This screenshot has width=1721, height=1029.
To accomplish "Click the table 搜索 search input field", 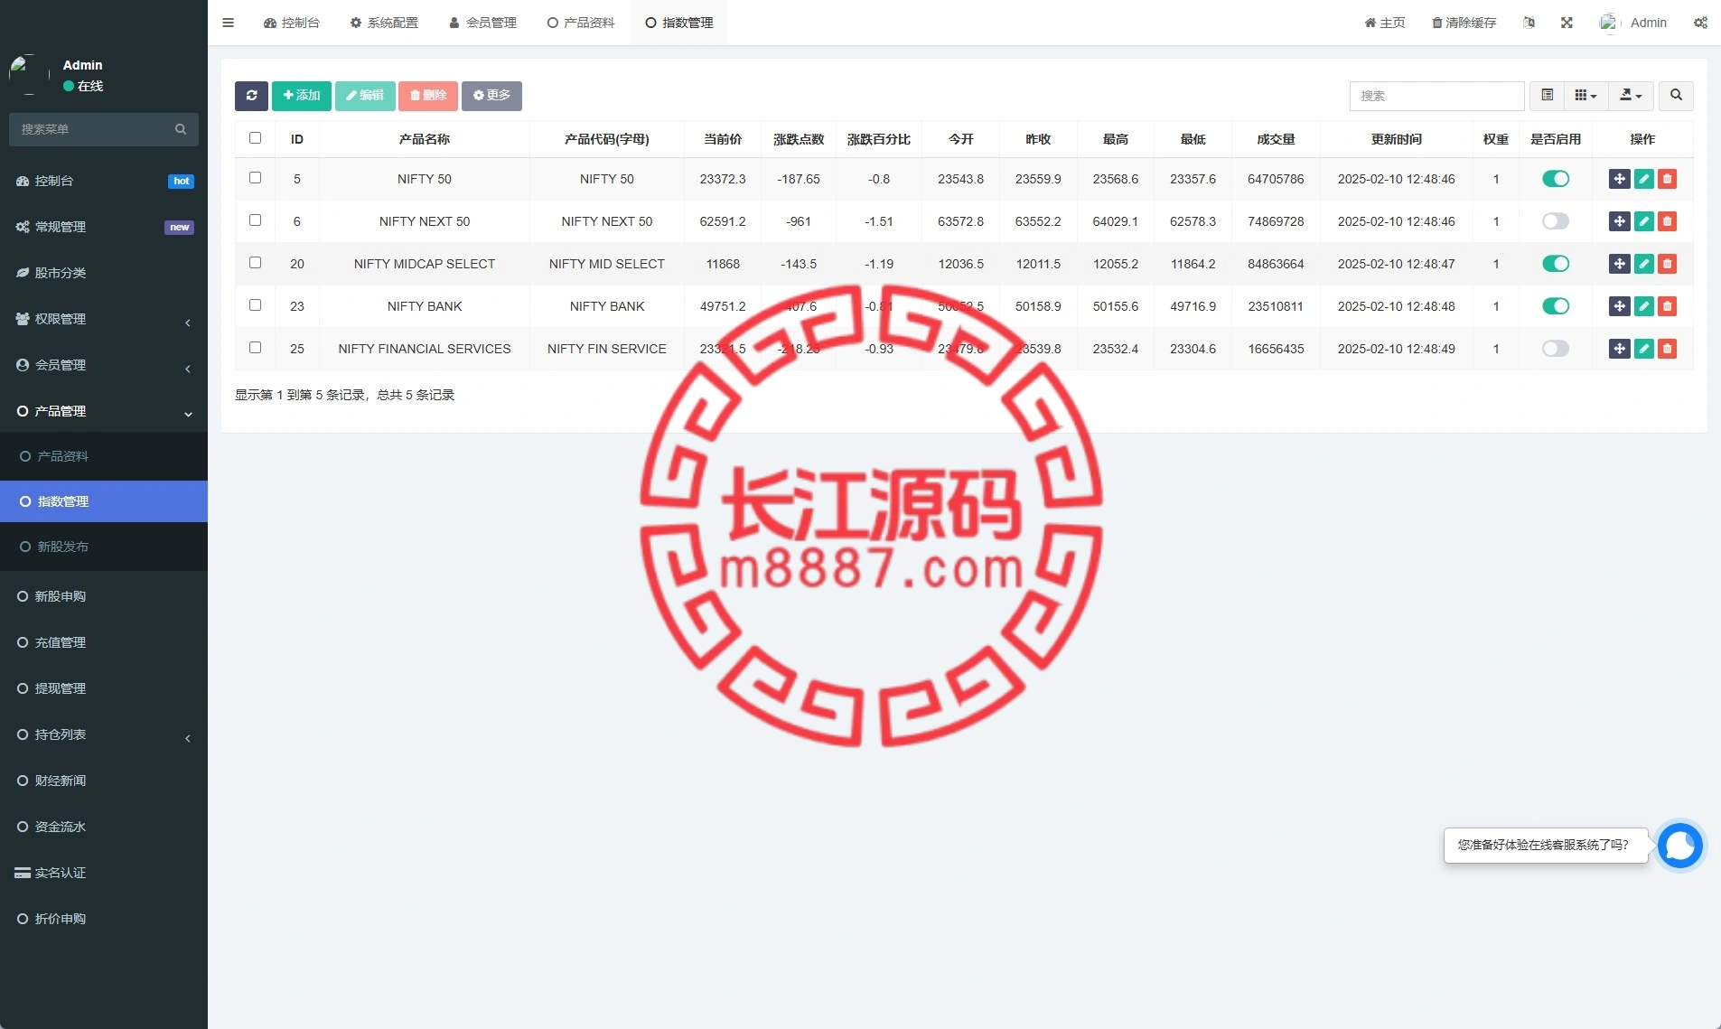I will coord(1436,96).
